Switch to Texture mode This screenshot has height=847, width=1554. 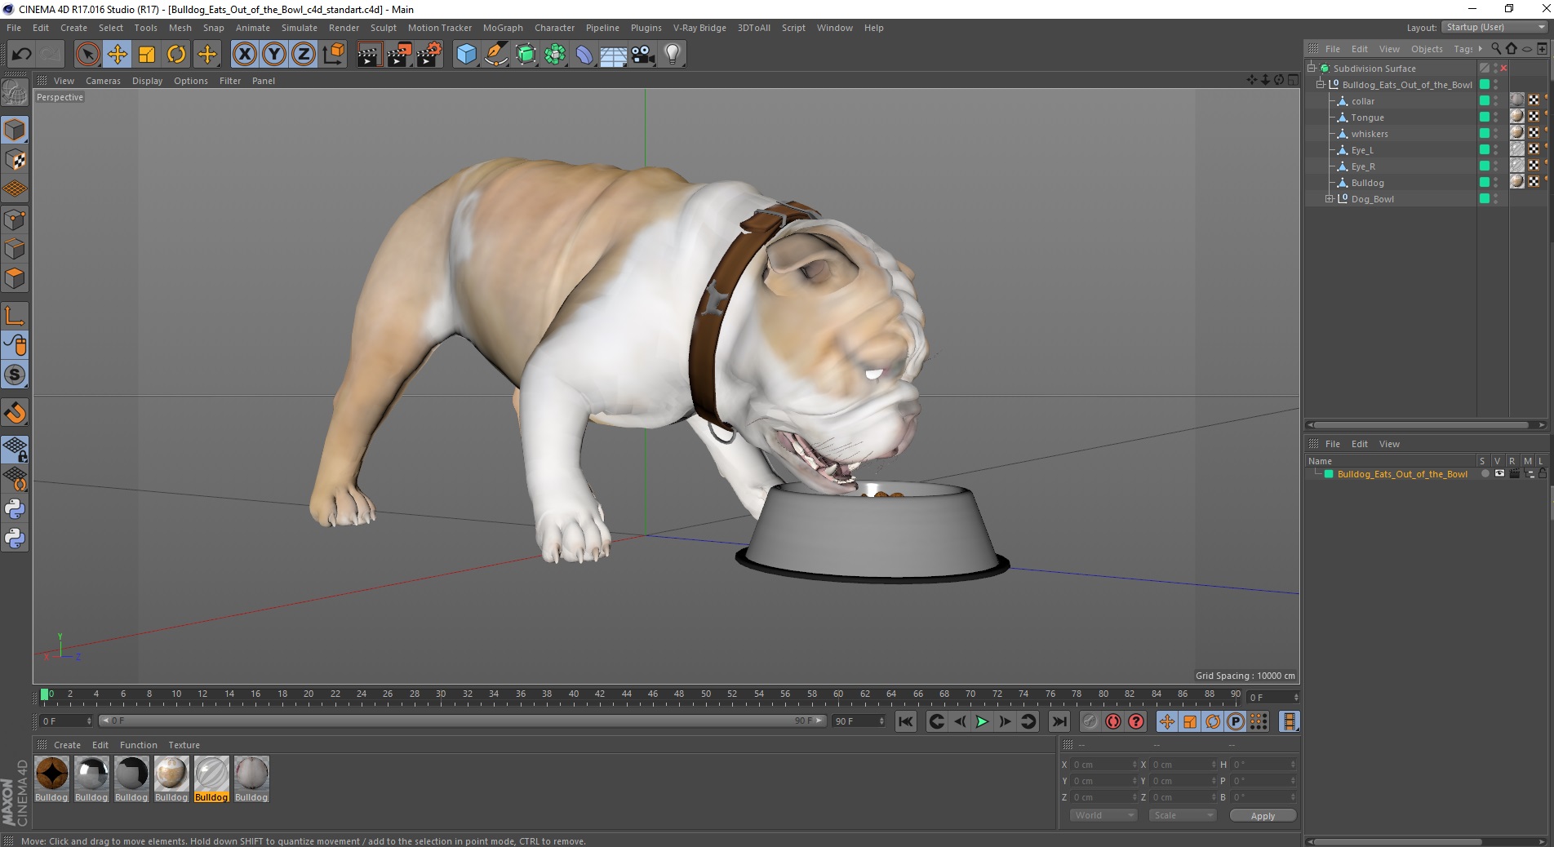[15, 160]
